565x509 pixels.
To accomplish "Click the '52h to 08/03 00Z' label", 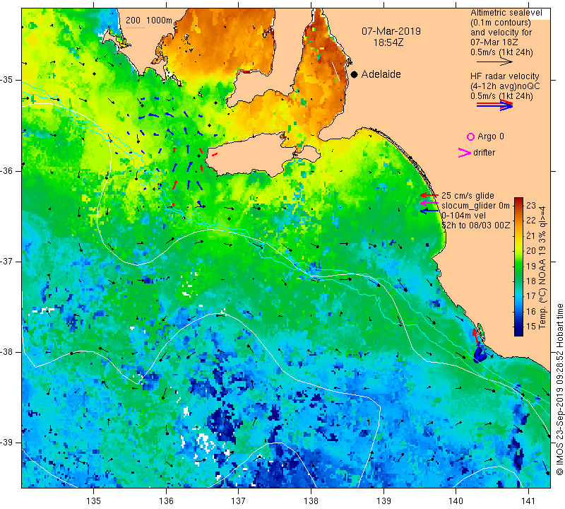I will 476,225.
